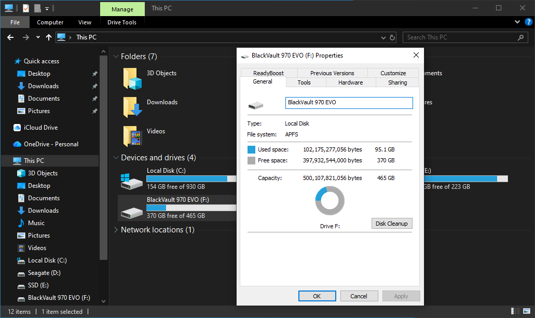Click the gray Free space swatch

pyautogui.click(x=252, y=160)
